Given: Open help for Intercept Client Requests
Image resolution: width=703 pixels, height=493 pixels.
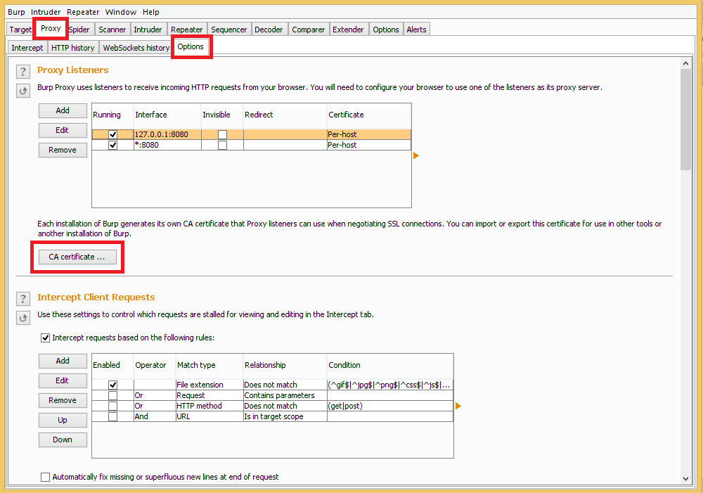Looking at the screenshot, I should coord(22,298).
